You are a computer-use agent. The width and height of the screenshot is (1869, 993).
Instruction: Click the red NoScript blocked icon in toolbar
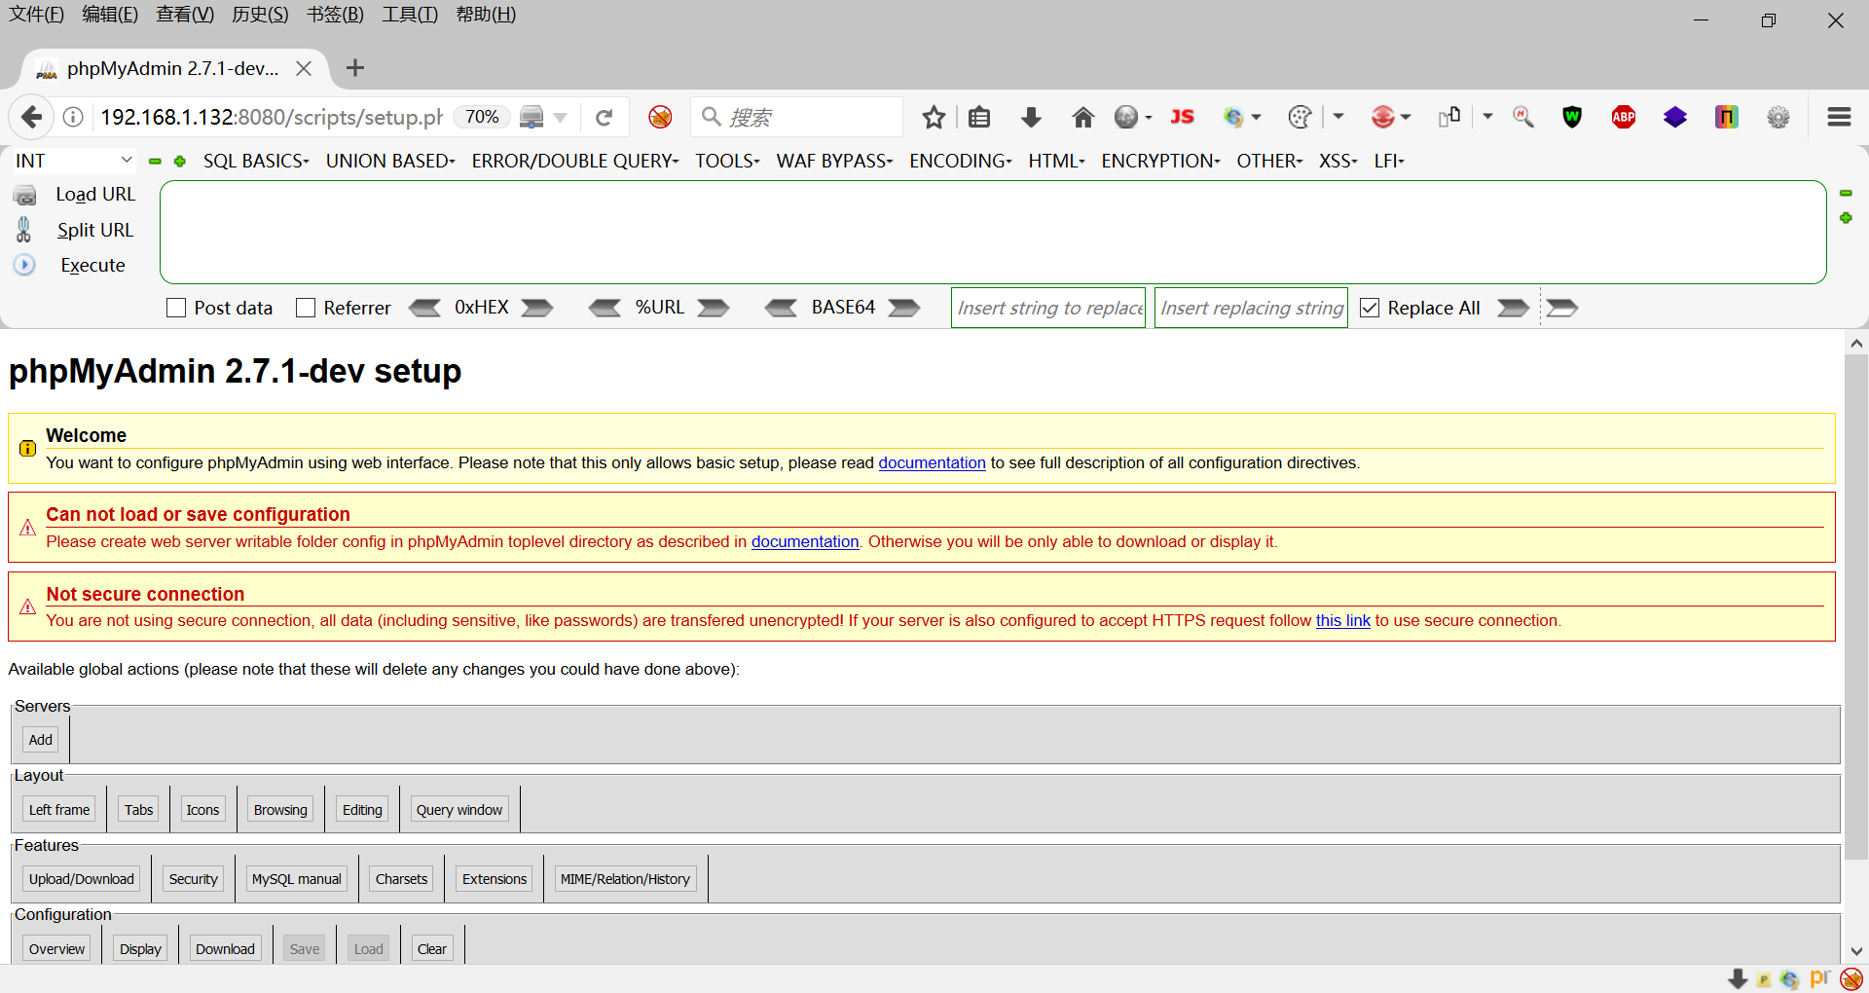pyautogui.click(x=660, y=118)
